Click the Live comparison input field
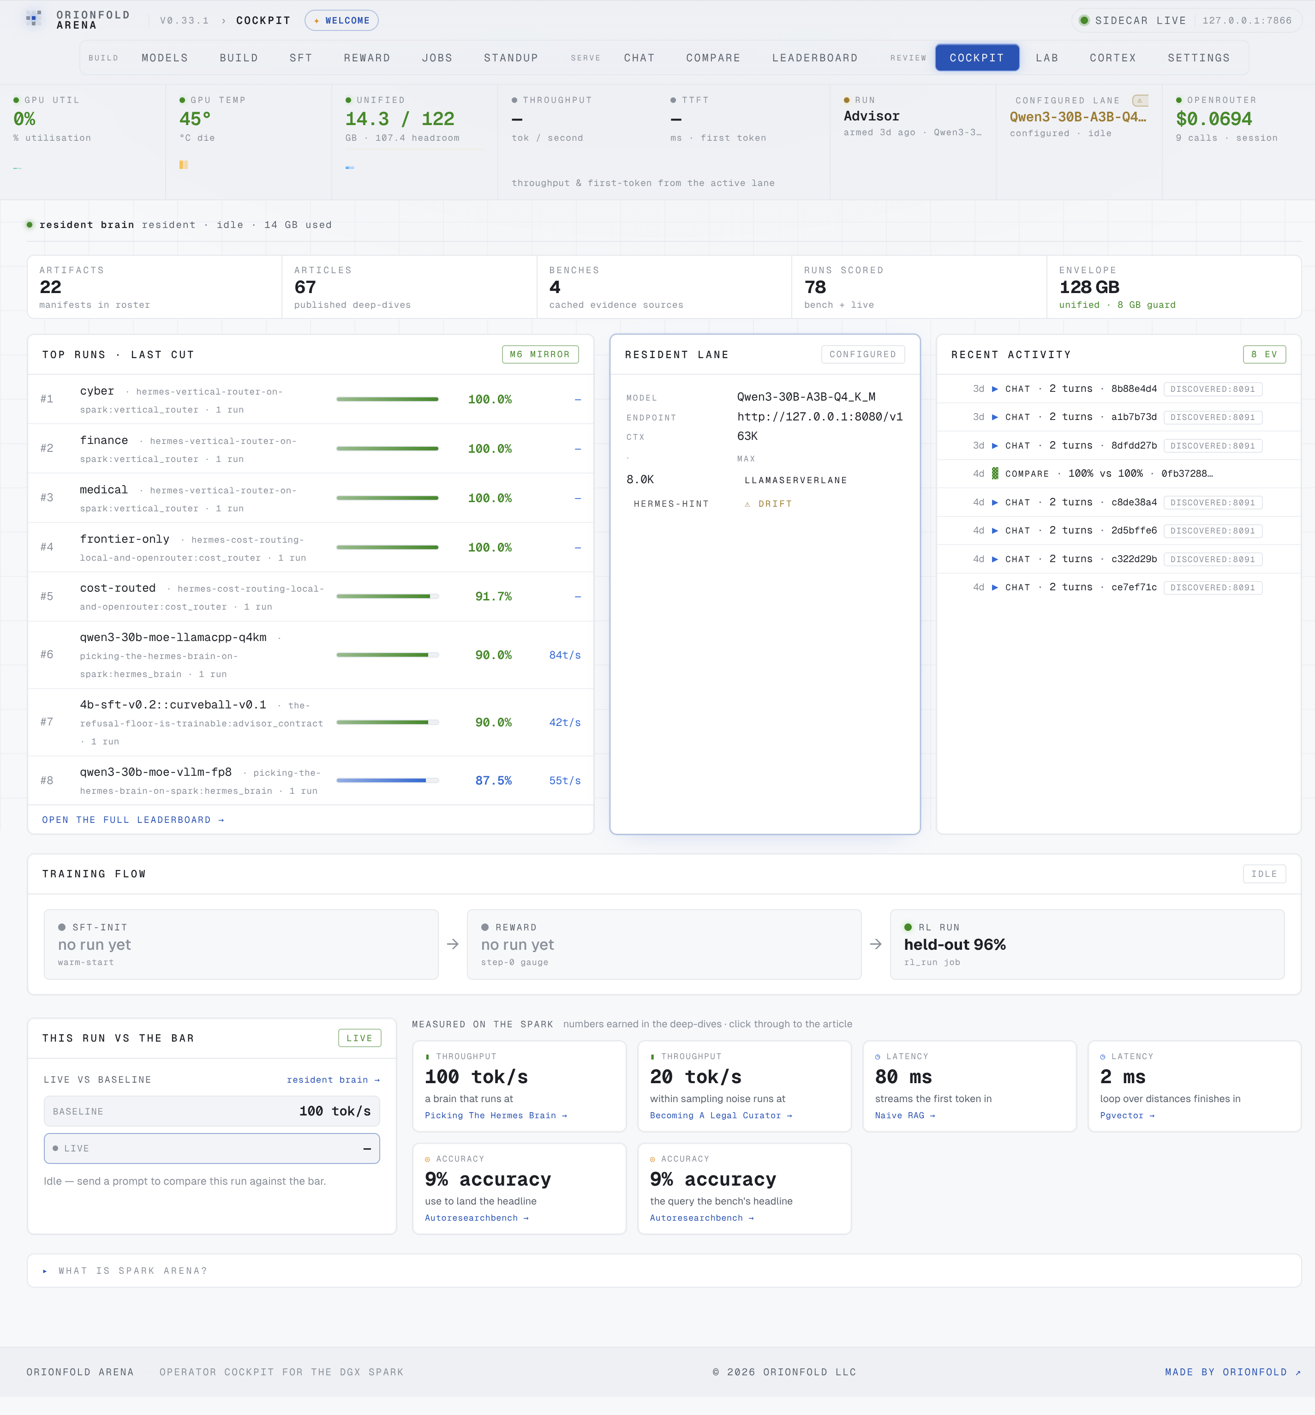The image size is (1315, 1415). [212, 1148]
